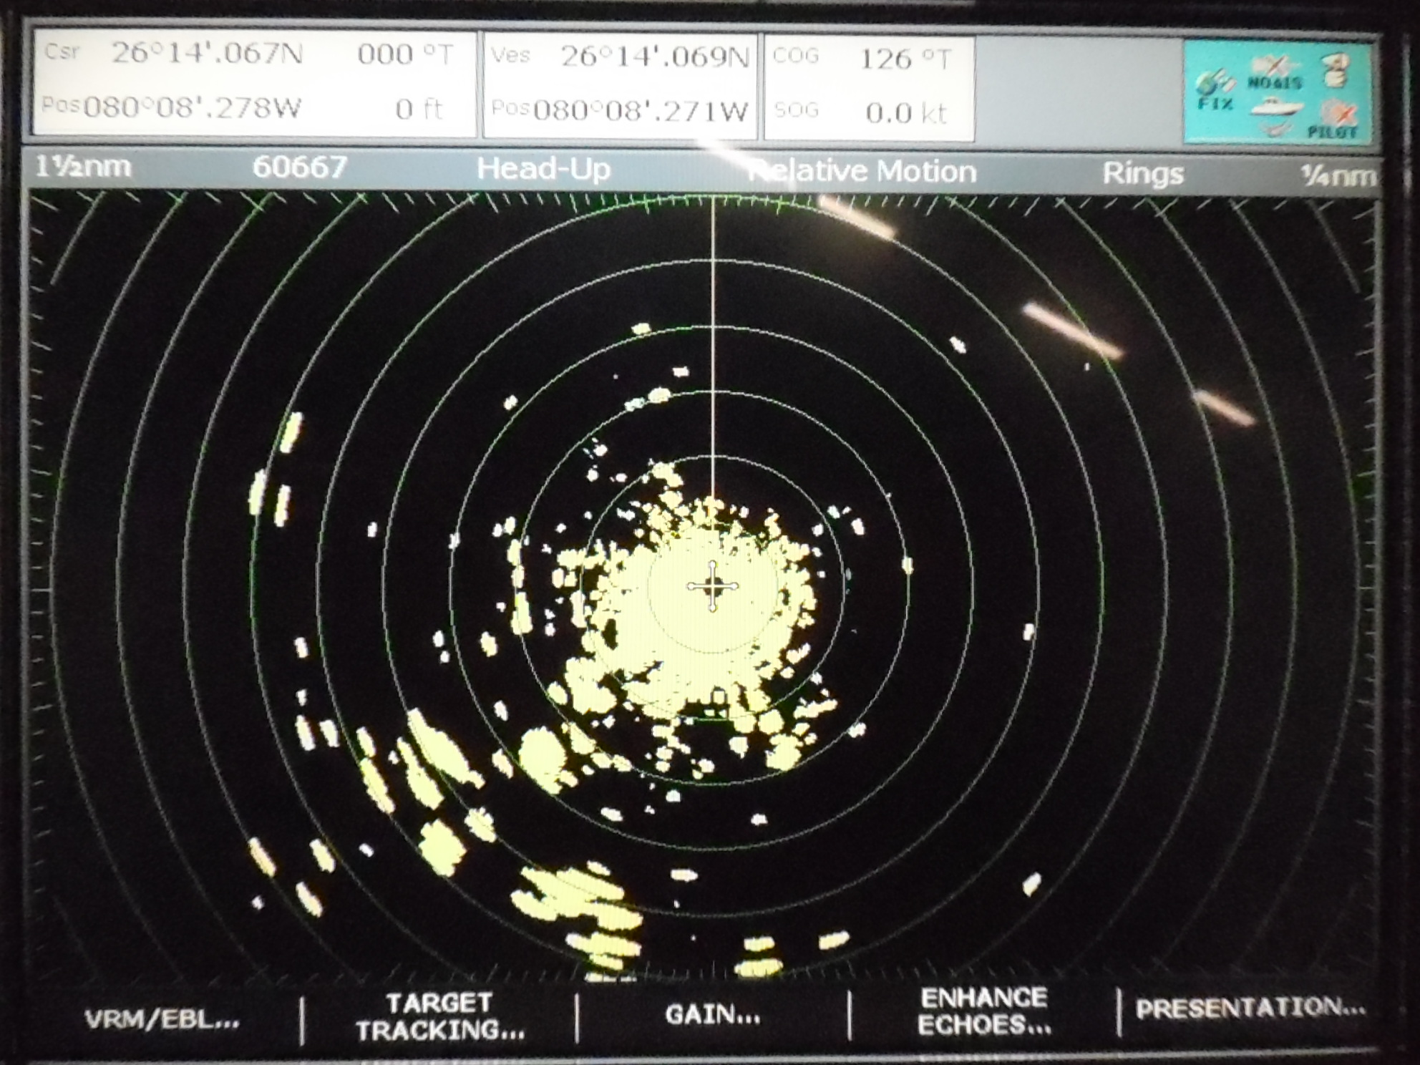The image size is (1420, 1065).
Task: Click the Rings status label
Action: point(1142,173)
